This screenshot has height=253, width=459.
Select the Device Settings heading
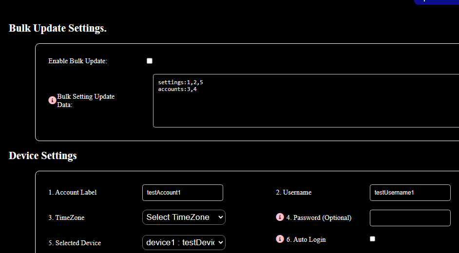(43, 155)
